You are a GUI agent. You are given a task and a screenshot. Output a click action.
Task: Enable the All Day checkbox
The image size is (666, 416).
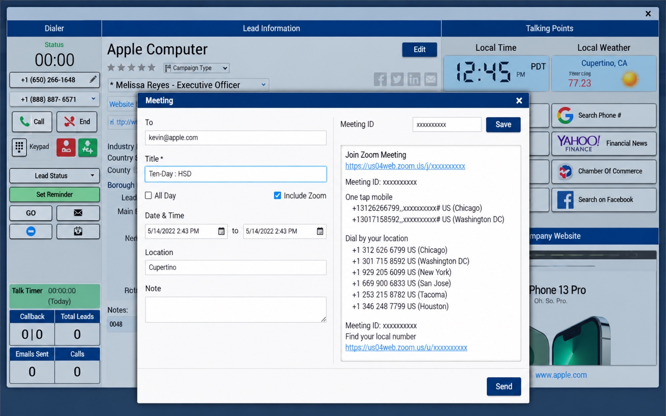click(148, 195)
